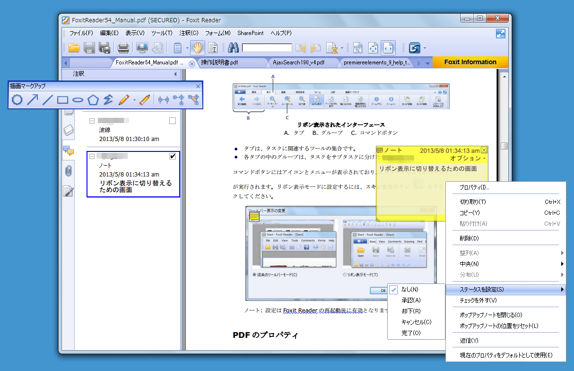
Task: Click the Foxit Information banner
Action: [x=470, y=62]
